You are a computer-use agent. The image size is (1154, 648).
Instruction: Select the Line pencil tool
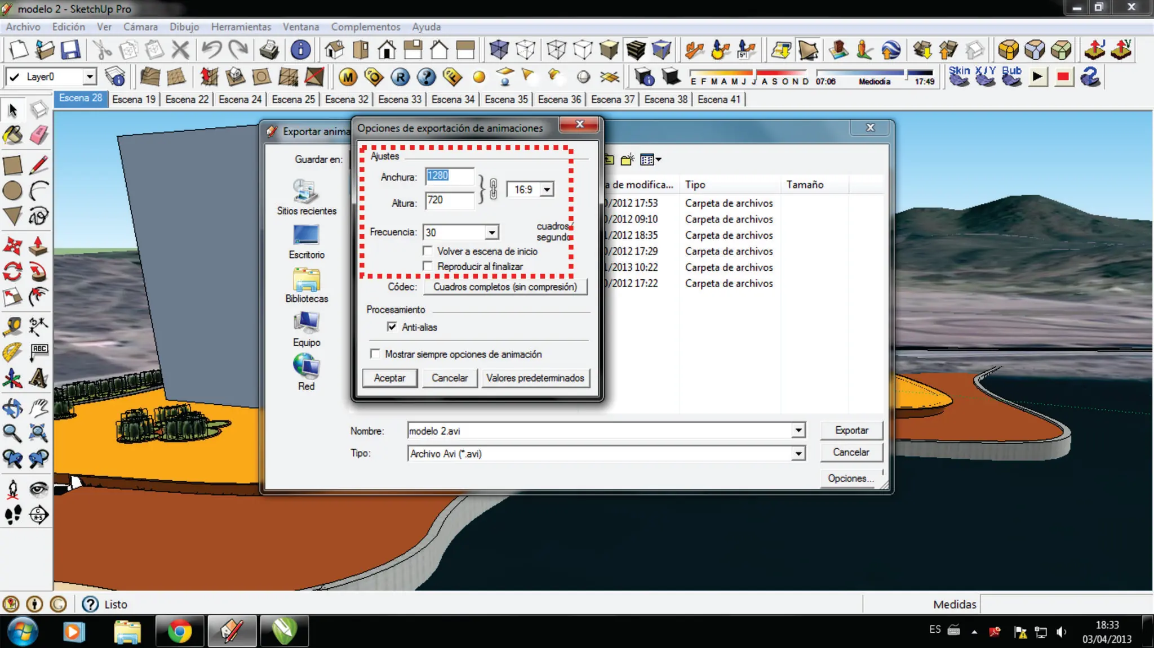coord(38,166)
